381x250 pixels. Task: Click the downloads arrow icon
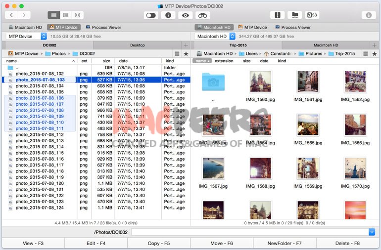(x=369, y=15)
